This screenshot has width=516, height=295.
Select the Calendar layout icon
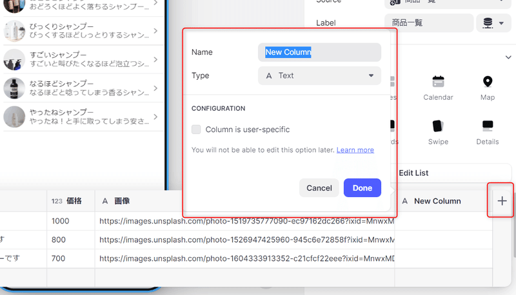[438, 82]
